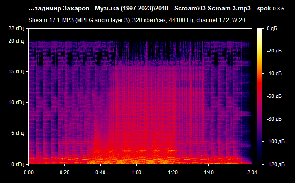Click the -120 дБ density scale label
The height and width of the screenshot is (183, 295).
[276, 164]
